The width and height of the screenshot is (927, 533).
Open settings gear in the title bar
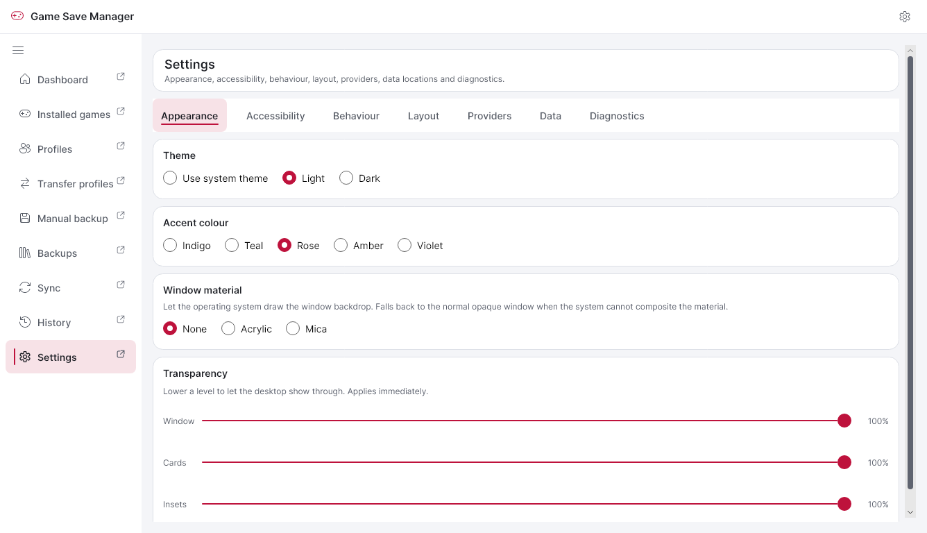904,17
